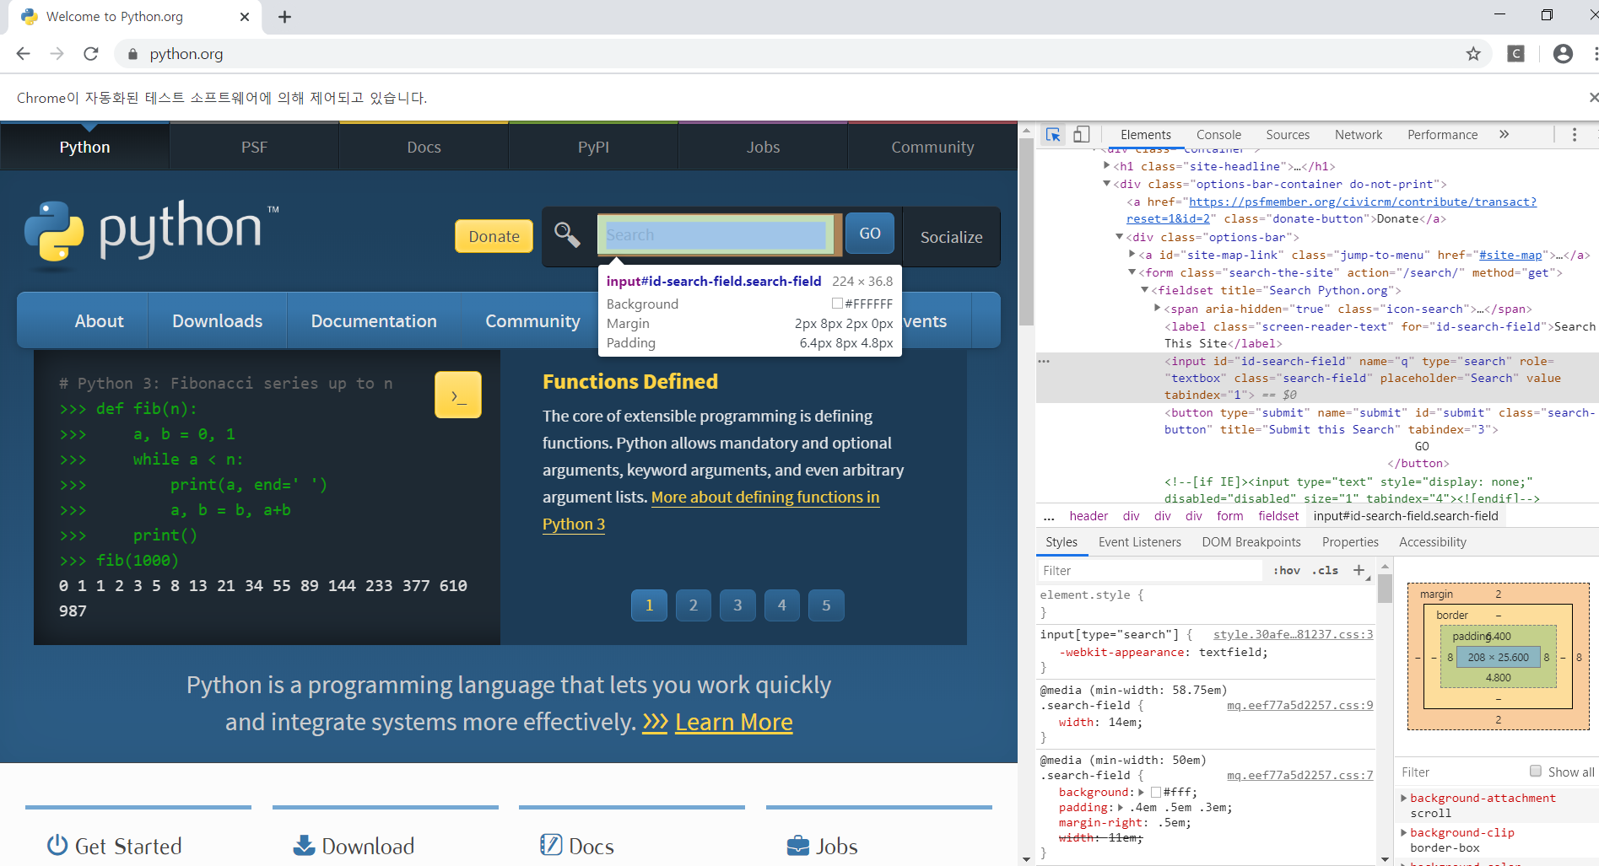
Task: Click the Styles Filter input
Action: coord(1149,571)
